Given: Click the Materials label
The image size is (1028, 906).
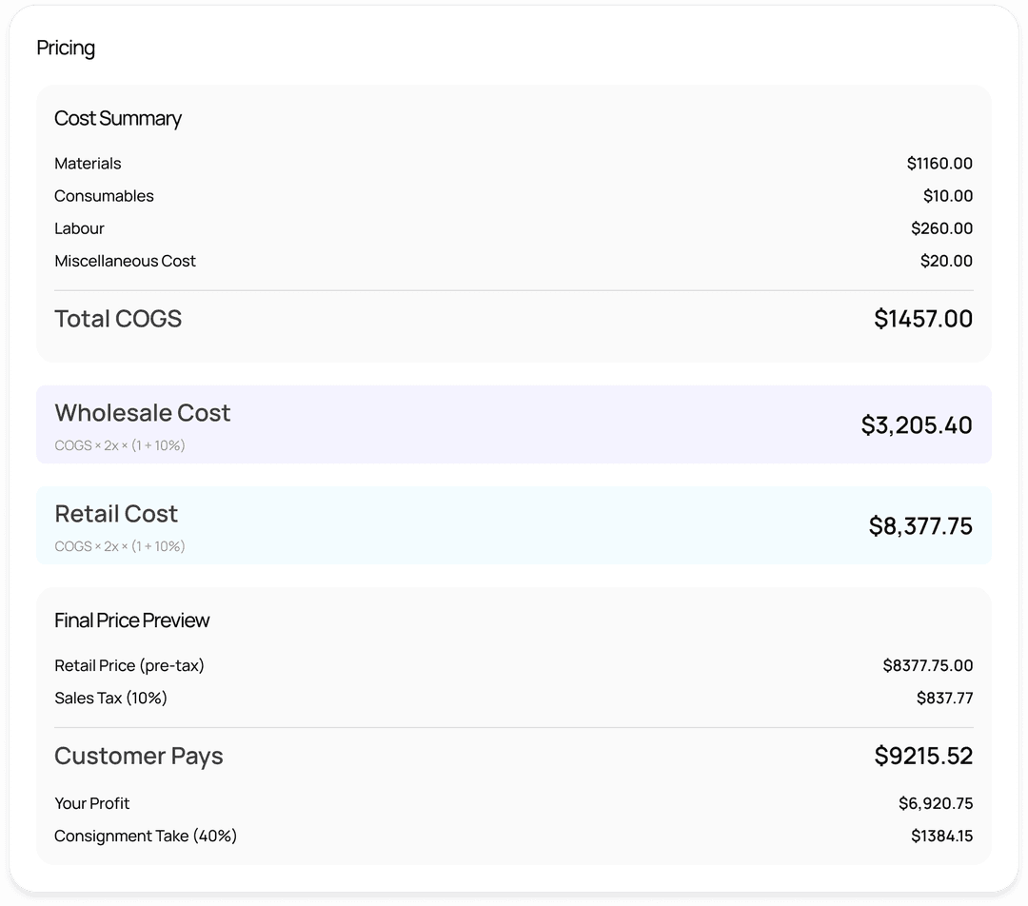Looking at the screenshot, I should pyautogui.click(x=88, y=164).
